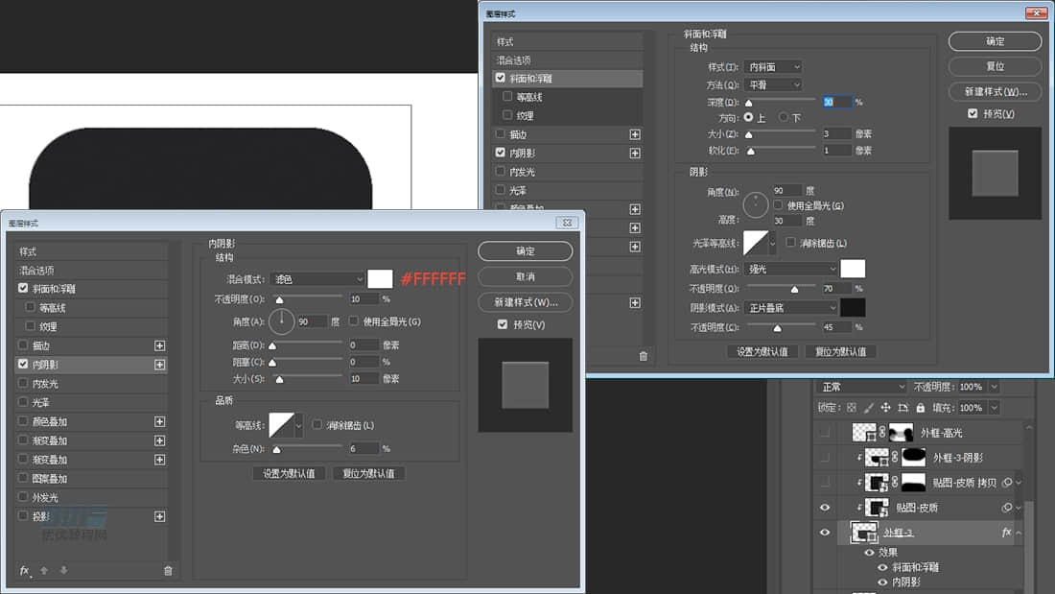Click 取消 in the front dialog
1055x594 pixels.
click(526, 276)
